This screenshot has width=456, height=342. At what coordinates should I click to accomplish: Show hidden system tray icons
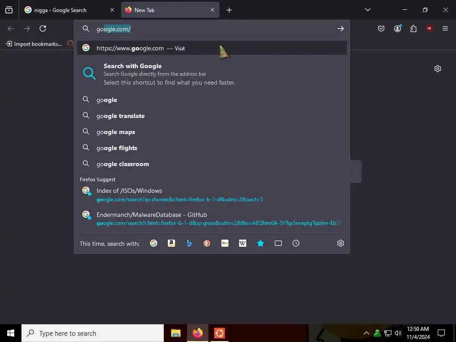[366, 333]
